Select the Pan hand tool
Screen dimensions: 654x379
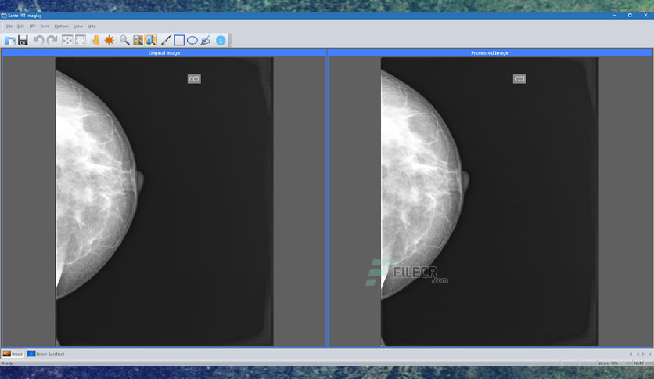tap(96, 40)
